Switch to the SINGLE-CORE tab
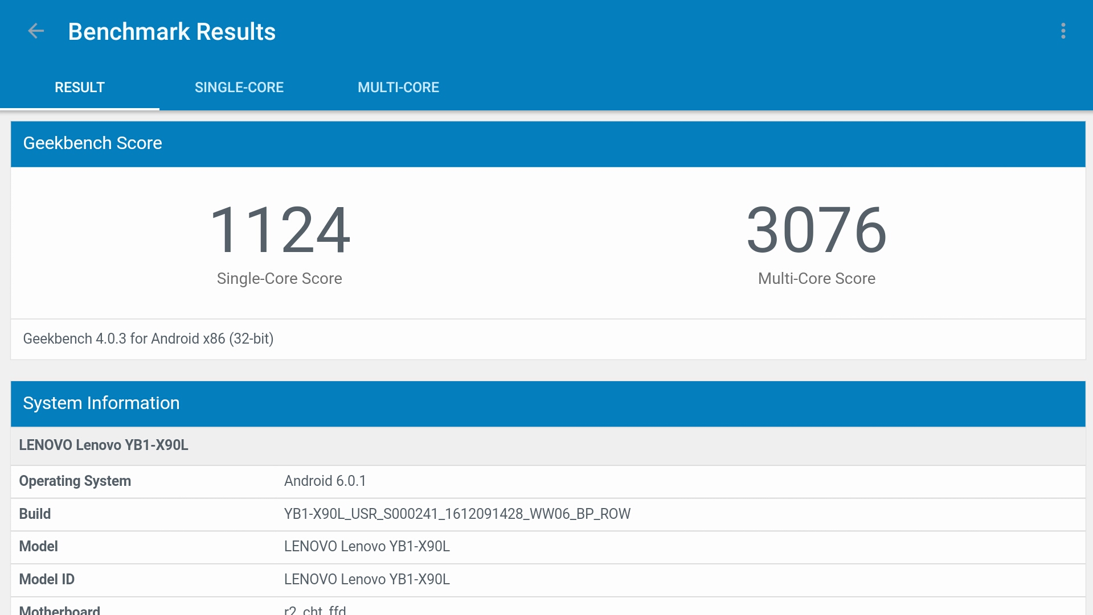 pos(239,88)
